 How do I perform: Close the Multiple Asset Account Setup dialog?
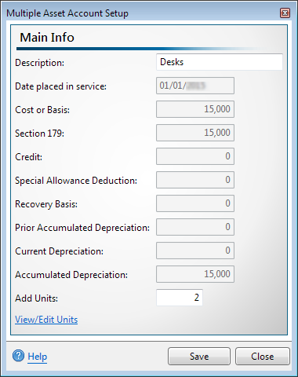(x=285, y=13)
